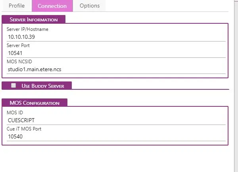Focus the MOS ID field containing CUESCRIPT
Viewport: 238px width, 172px height.
pyautogui.click(x=116, y=120)
